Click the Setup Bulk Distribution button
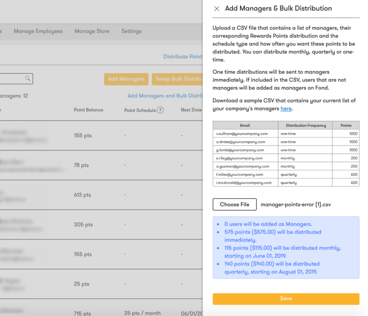368x316 pixels. pos(177,79)
